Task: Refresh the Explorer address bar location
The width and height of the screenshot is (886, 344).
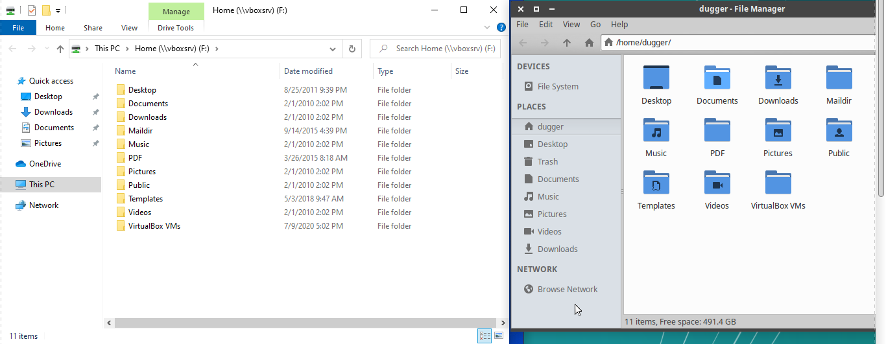Action: 352,49
